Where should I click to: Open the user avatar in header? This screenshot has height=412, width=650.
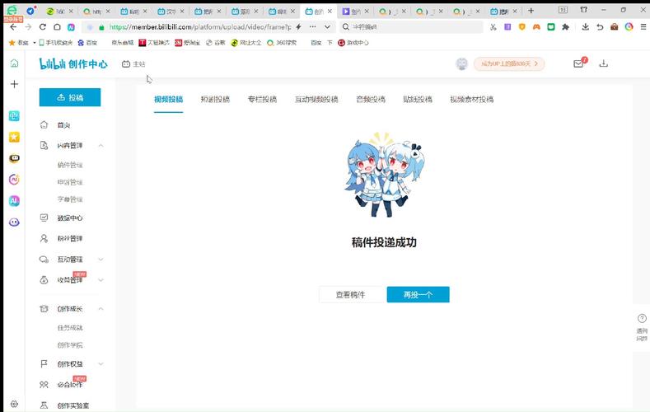pos(462,63)
